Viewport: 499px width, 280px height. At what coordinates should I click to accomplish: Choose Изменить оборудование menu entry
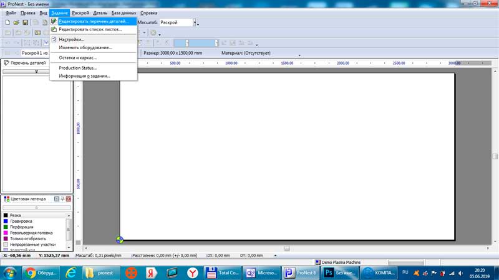pos(94,47)
